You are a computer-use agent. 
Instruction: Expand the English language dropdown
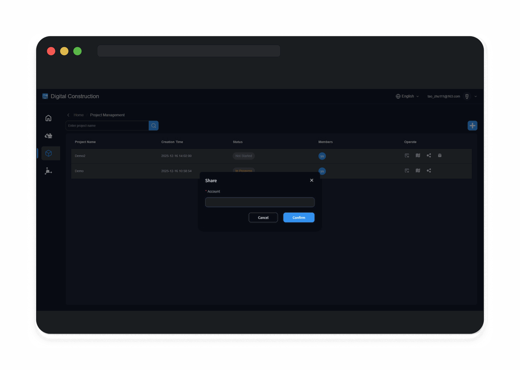407,96
